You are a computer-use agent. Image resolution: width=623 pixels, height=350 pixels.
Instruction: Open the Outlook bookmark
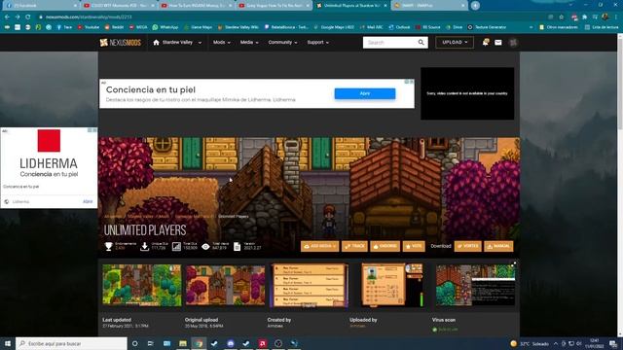399,27
